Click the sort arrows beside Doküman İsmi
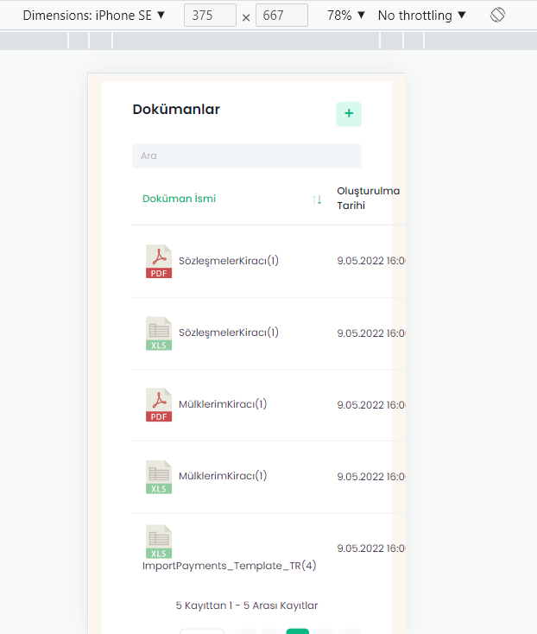This screenshot has height=634, width=537. point(317,200)
